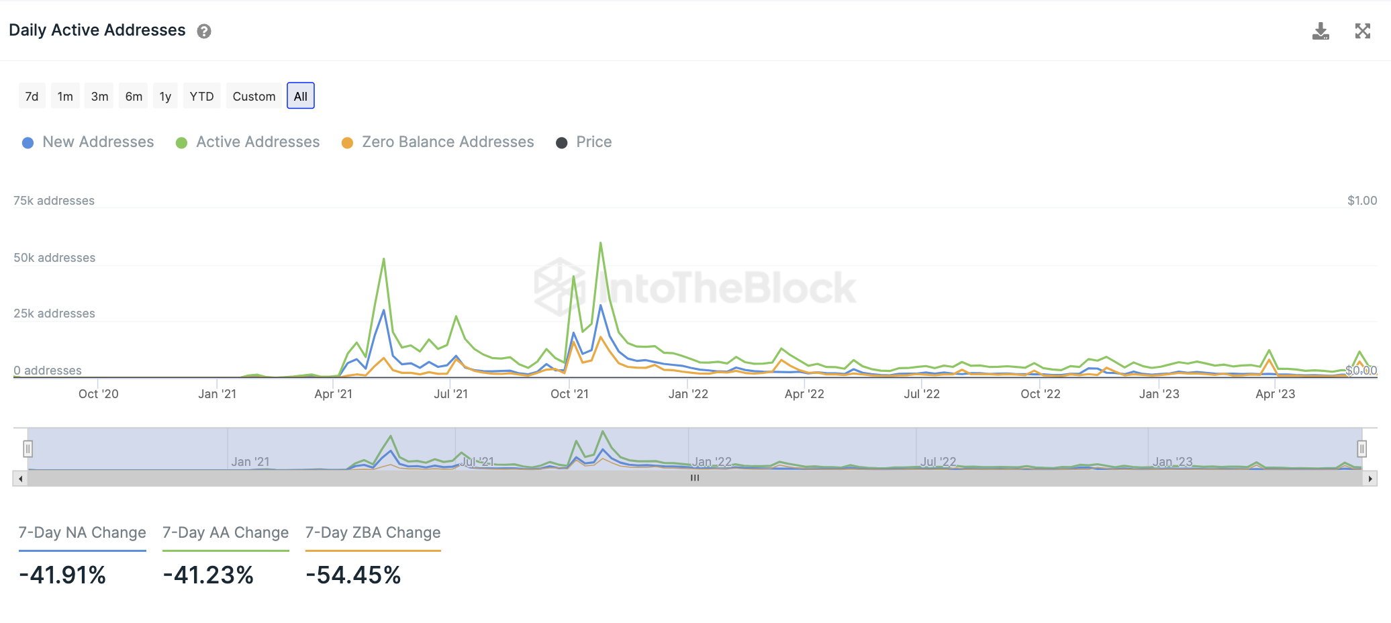1391x623 pixels.
Task: Grab the right range handle
Action: pyautogui.click(x=1361, y=448)
